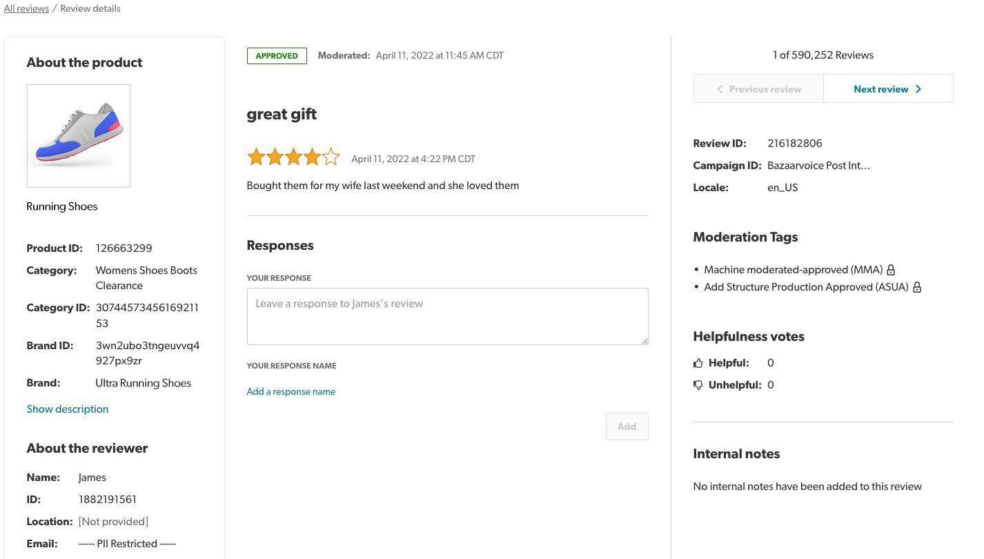Click the lock icon beside Add Structure Production Approved
This screenshot has height=559, width=984.
(917, 287)
